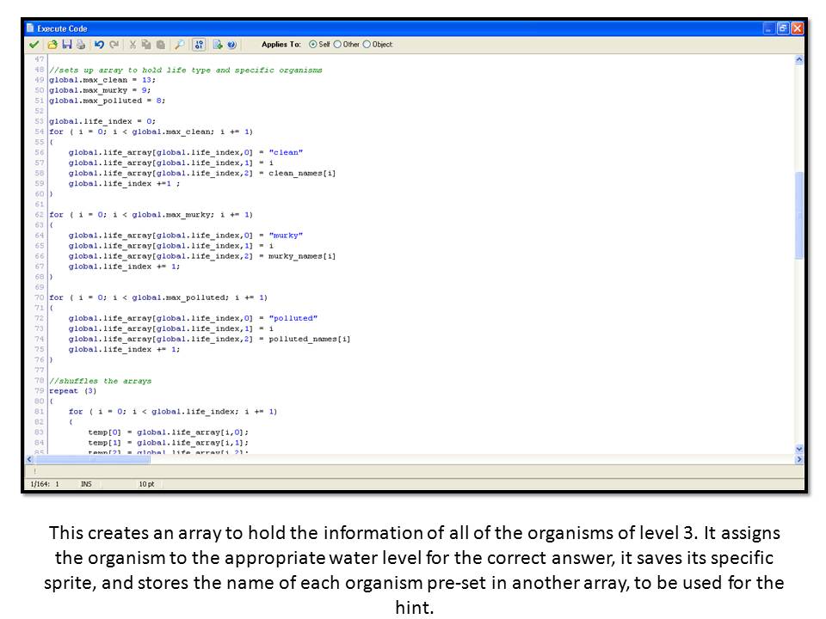This screenshot has height=619, width=826.
Task: Open help with the blue question icon
Action: 231,45
